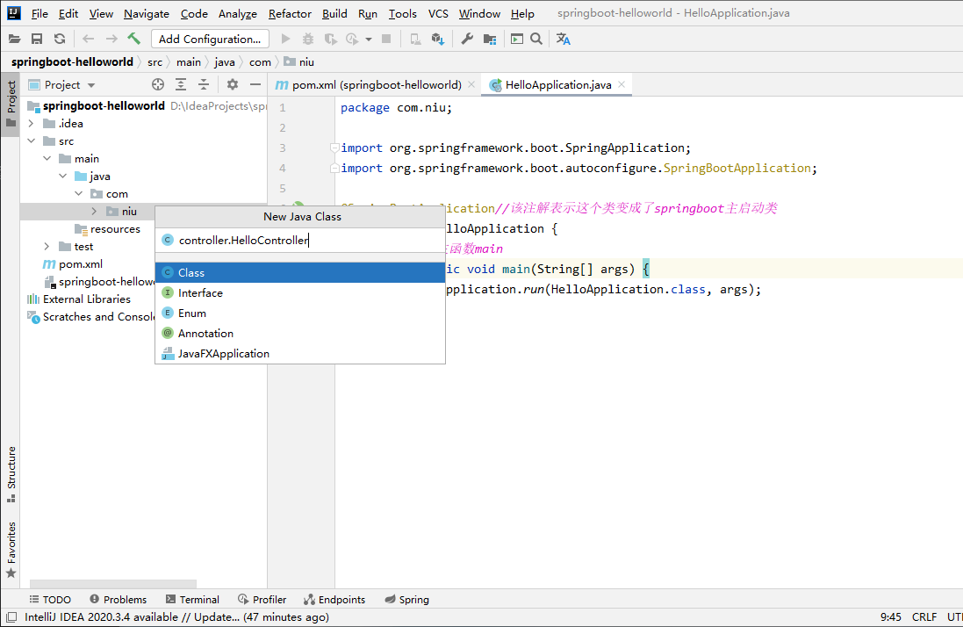Expand the .idea folder
This screenshot has height=627, width=963.
pyautogui.click(x=31, y=124)
